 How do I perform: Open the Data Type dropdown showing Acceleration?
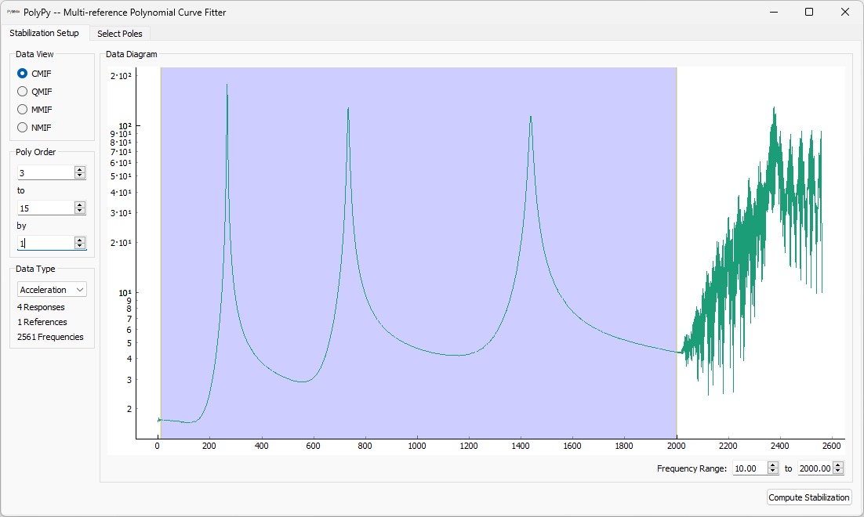52,289
